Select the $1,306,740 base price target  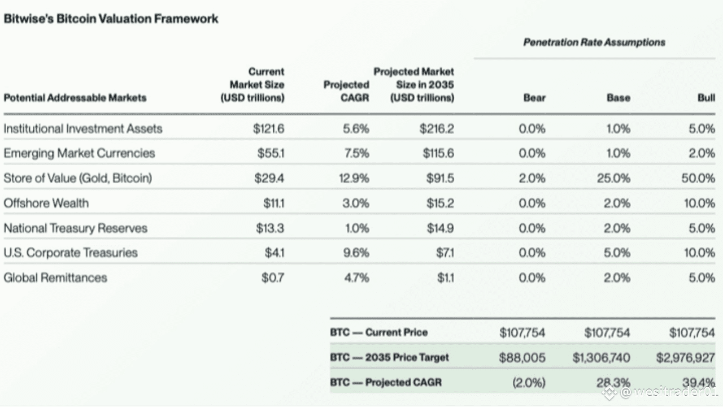602,358
